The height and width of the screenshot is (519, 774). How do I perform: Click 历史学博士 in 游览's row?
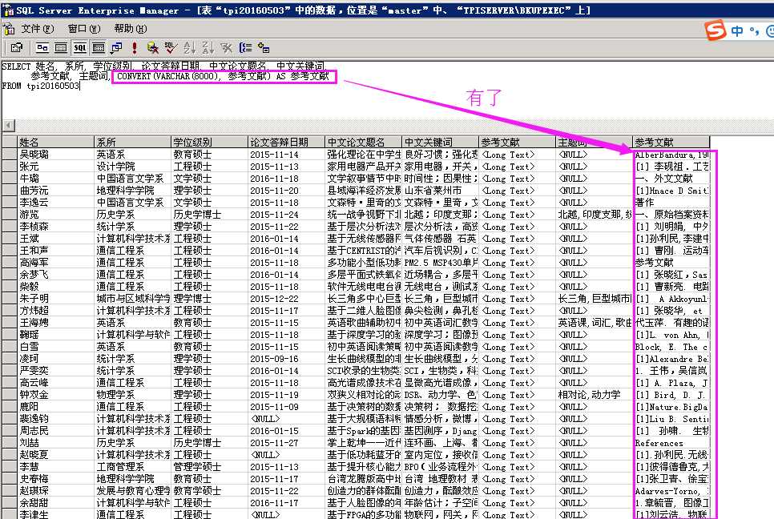209,214
